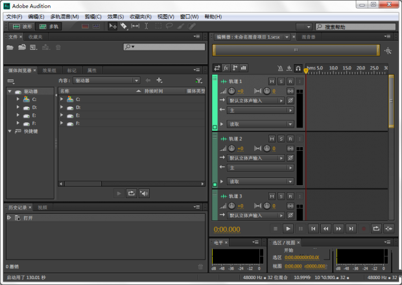
Task: Toggle transport loop playback button
Action: (x=376, y=229)
